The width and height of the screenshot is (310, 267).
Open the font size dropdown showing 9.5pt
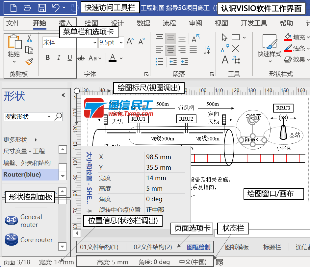pos(121,42)
